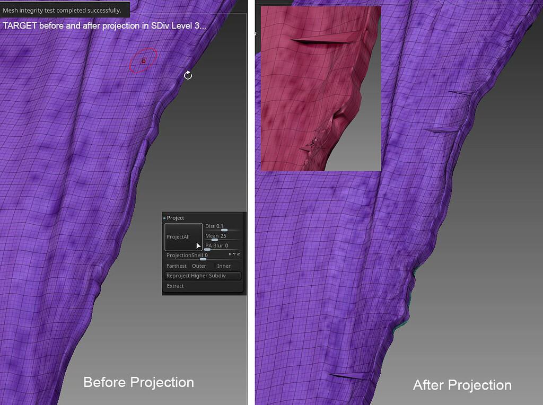The height and width of the screenshot is (405, 543).
Task: Expand the Extract section
Action: pos(176,286)
